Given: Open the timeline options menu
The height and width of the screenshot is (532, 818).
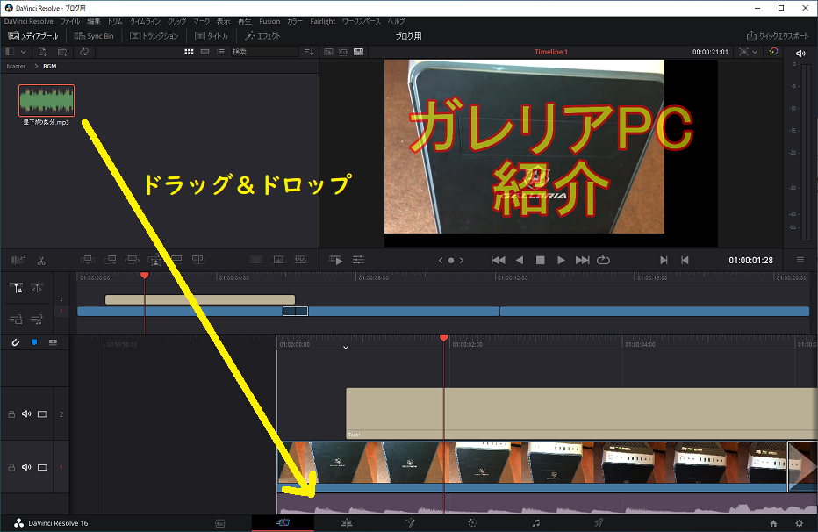Looking at the screenshot, I should (x=800, y=260).
